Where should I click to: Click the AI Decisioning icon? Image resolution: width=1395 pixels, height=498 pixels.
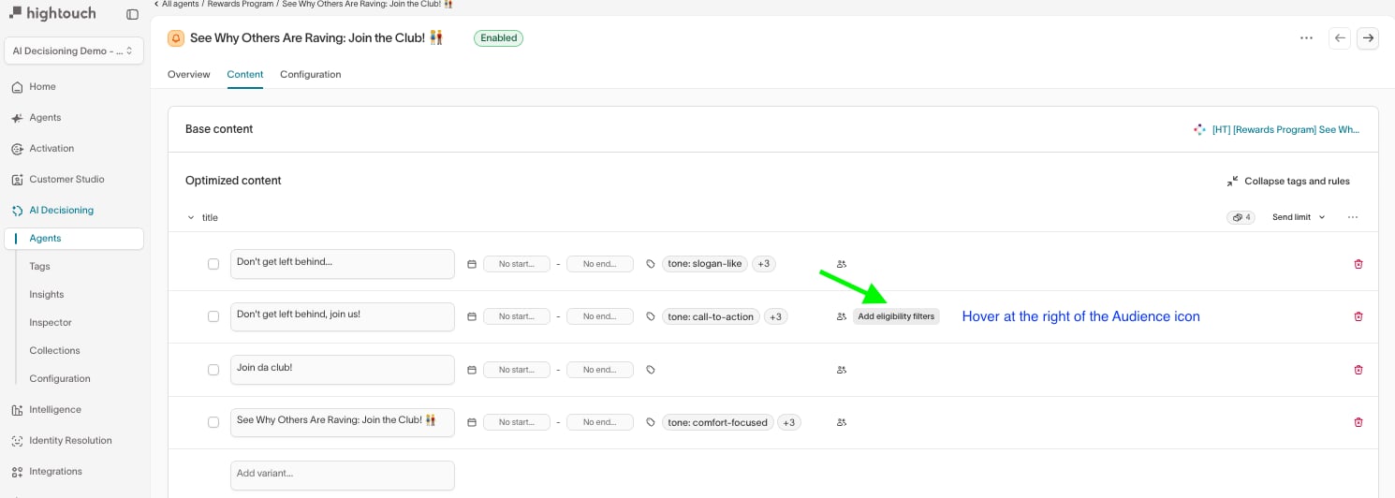tap(17, 211)
